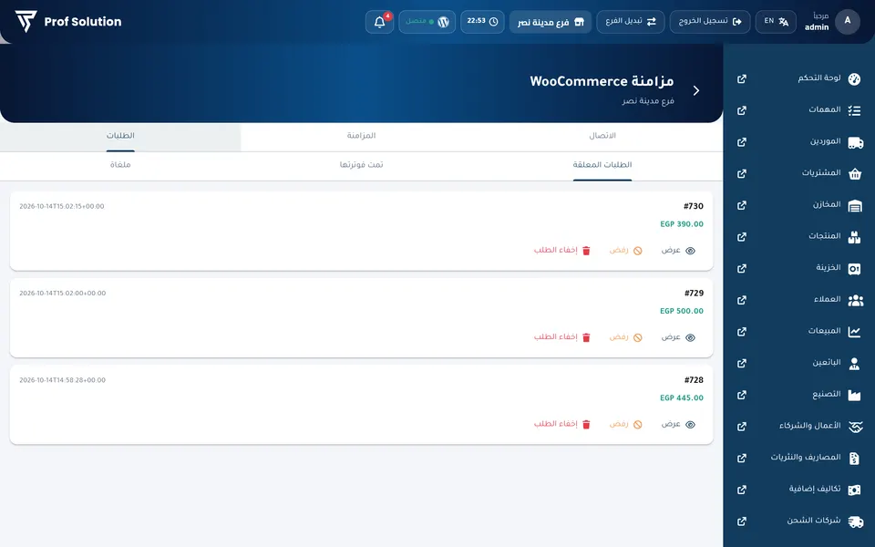
Task: Click the المبيعات sales chart icon
Action: 854,332
